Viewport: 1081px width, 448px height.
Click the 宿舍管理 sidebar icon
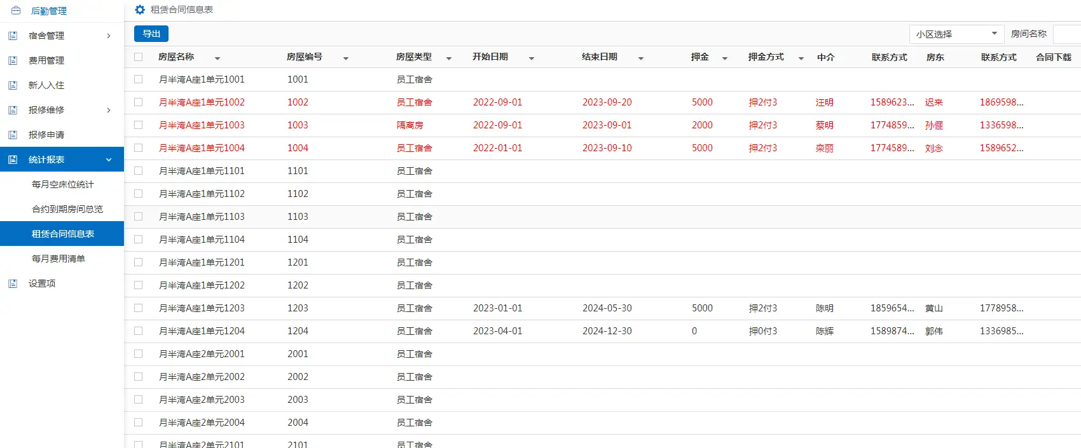click(13, 36)
